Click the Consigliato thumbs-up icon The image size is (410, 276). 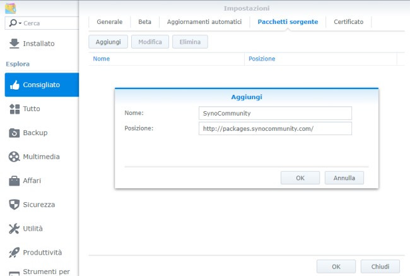[15, 85]
